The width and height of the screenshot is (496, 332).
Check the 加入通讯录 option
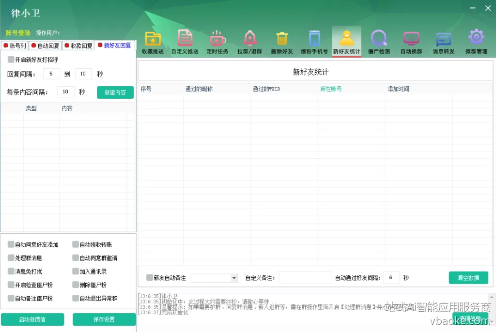(x=76, y=272)
